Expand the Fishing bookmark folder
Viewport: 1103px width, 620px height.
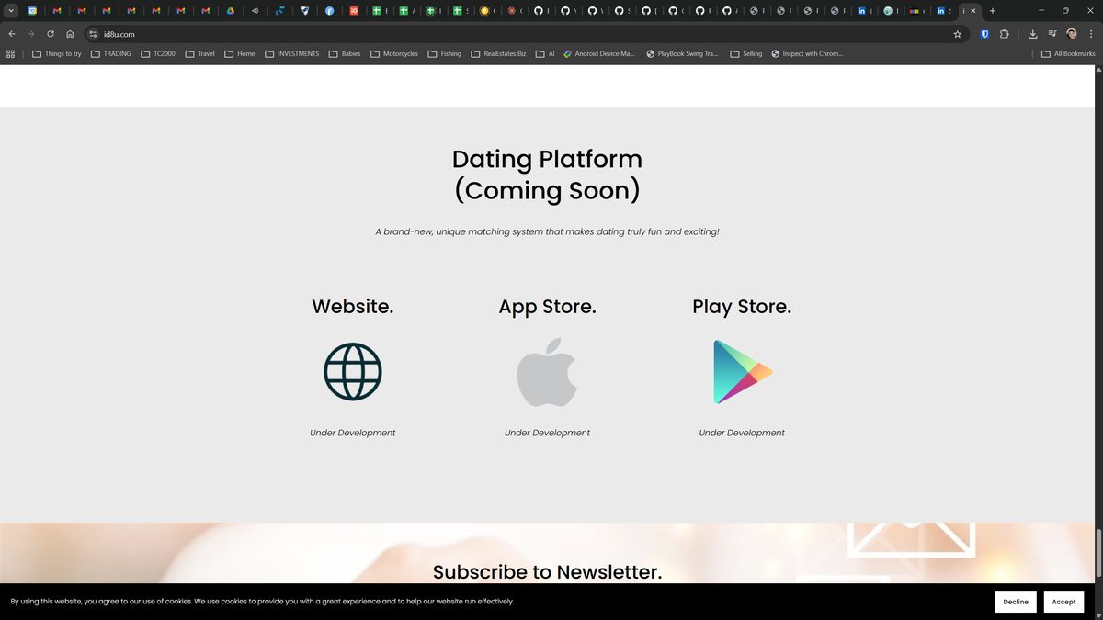pyautogui.click(x=445, y=54)
